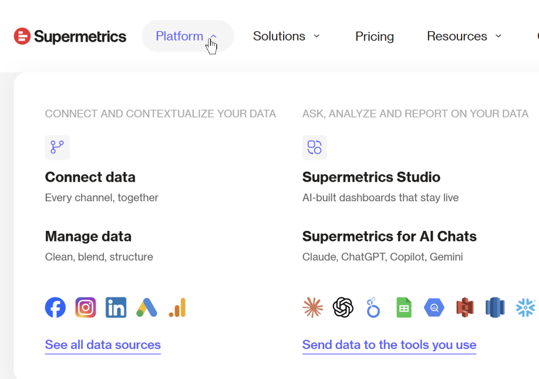Click the Google Sheets icon
The width and height of the screenshot is (539, 379).
(x=404, y=307)
